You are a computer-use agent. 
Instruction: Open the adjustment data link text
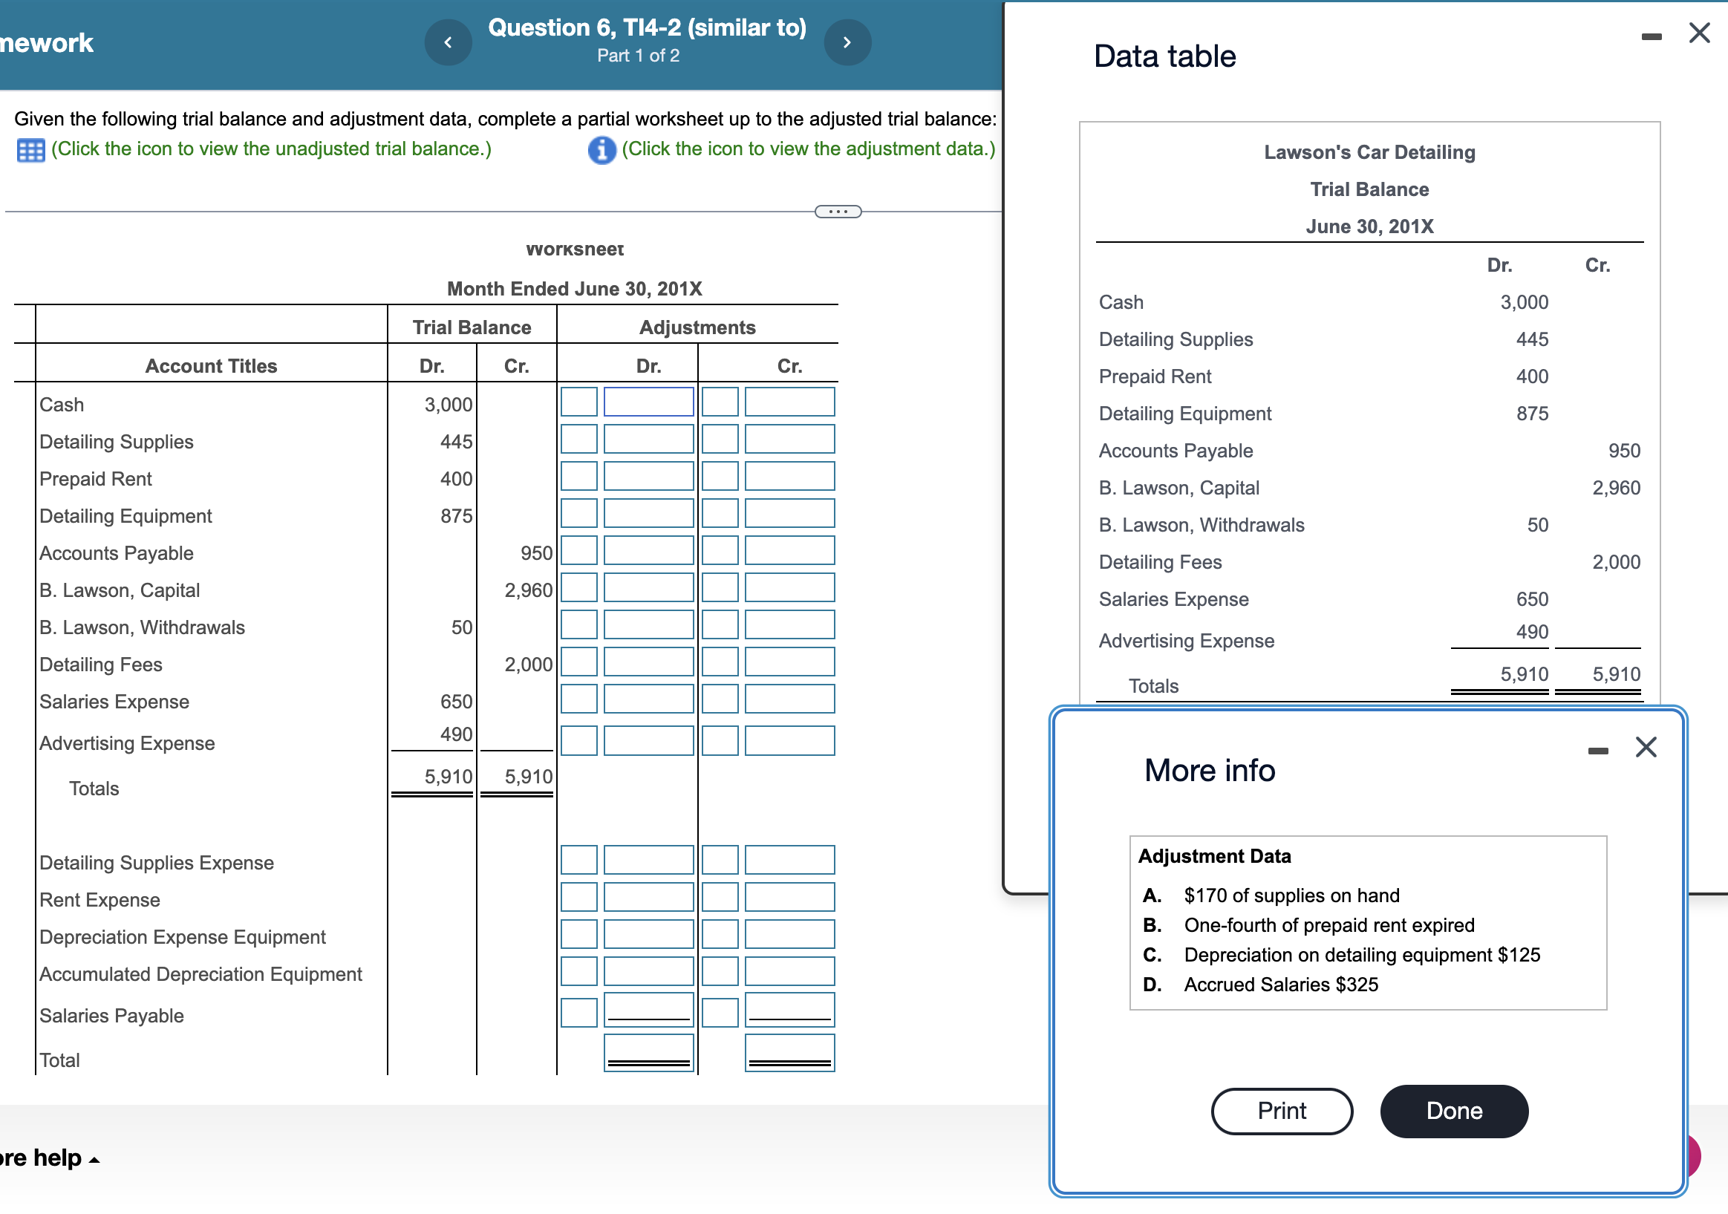tap(807, 149)
